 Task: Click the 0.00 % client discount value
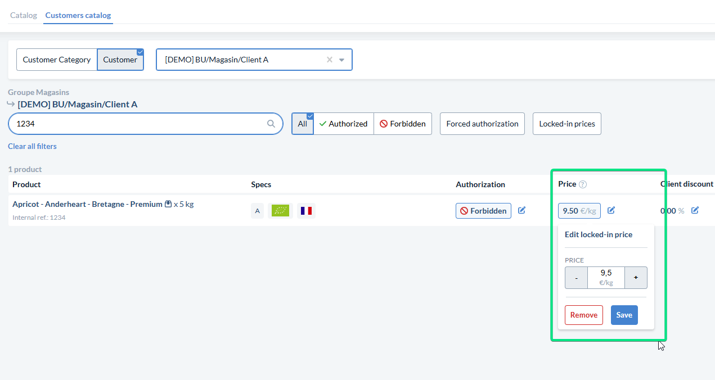(672, 211)
